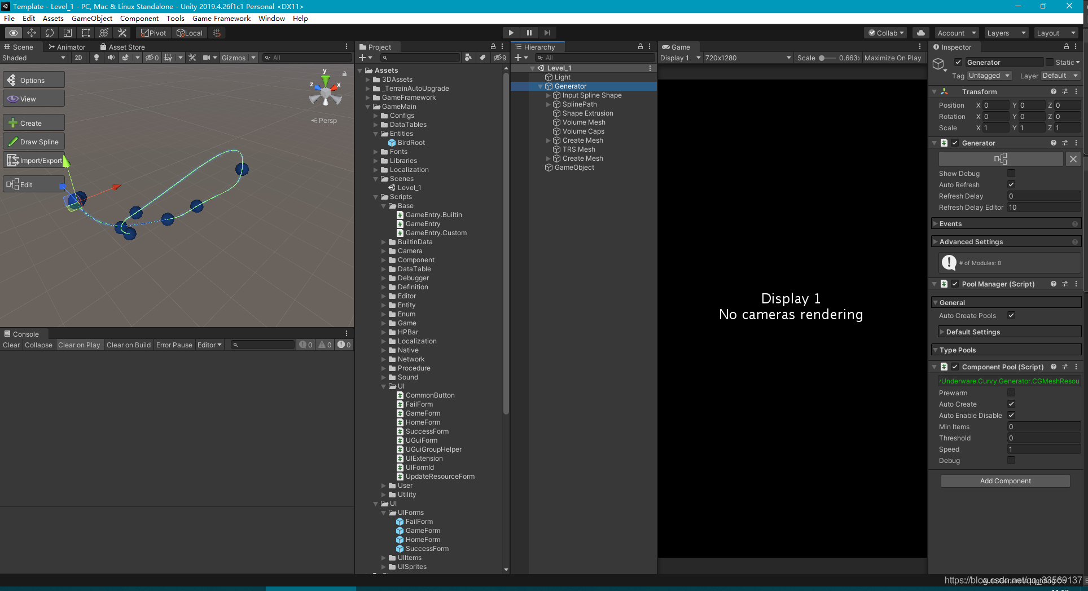Click the Curvy Options button
1088x591 pixels.
point(34,80)
